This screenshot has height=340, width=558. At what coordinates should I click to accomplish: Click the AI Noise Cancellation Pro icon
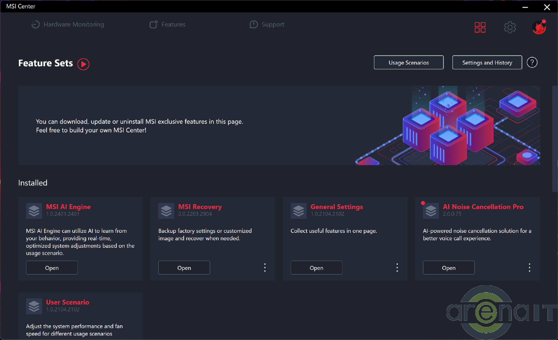click(x=431, y=211)
